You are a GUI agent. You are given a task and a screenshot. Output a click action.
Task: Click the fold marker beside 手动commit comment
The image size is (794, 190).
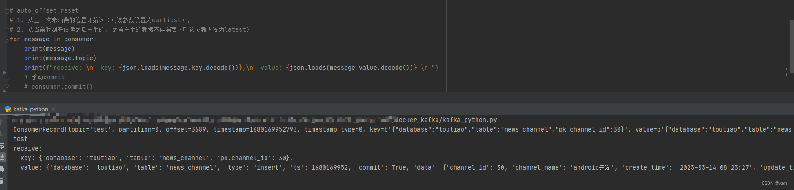point(7,78)
